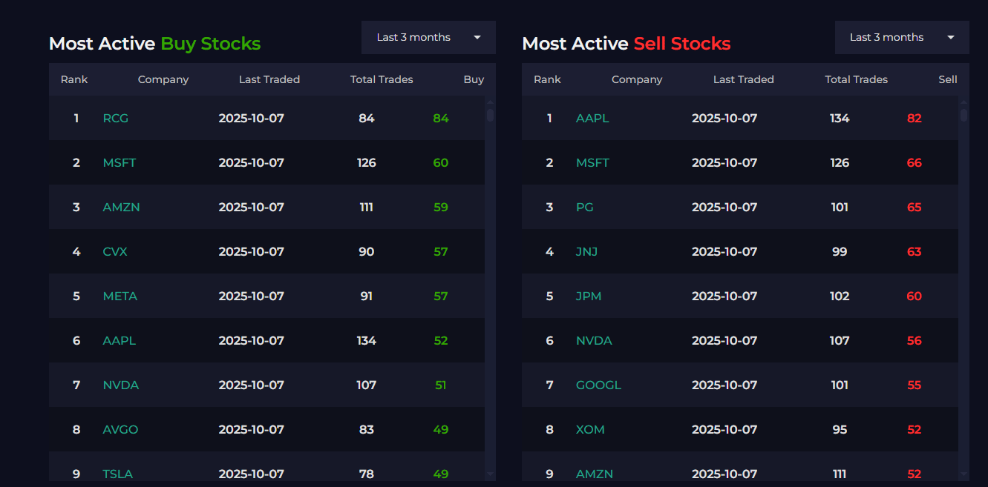The width and height of the screenshot is (988, 487).
Task: Click the buy count 51 for NVDA
Action: click(x=441, y=385)
